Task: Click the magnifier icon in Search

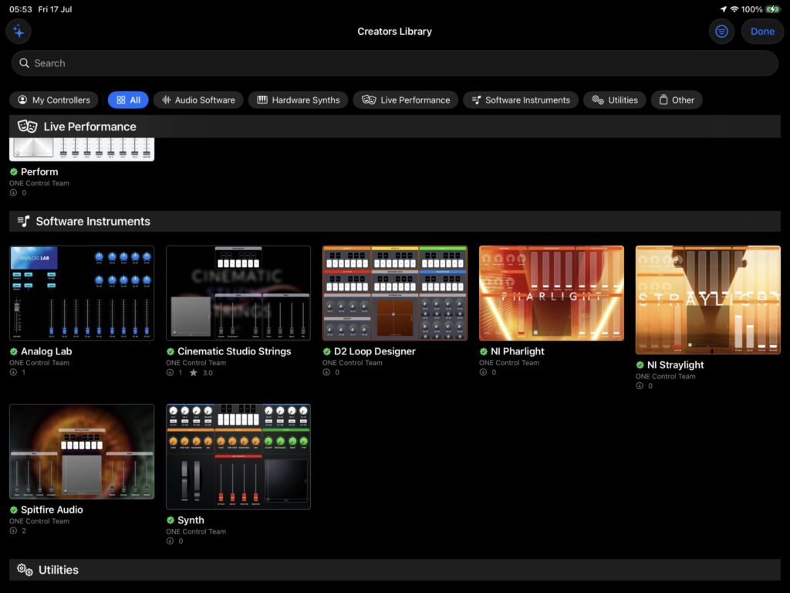Action: [24, 63]
